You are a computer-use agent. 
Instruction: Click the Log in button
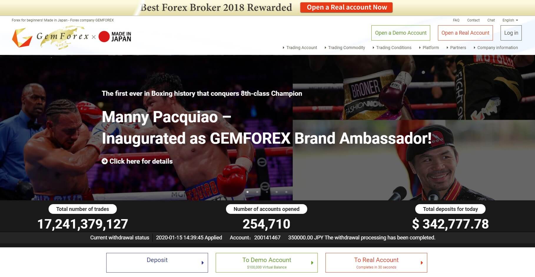[511, 33]
